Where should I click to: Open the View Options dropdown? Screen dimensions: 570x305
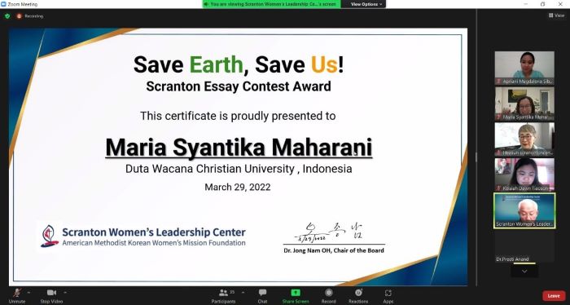click(366, 4)
